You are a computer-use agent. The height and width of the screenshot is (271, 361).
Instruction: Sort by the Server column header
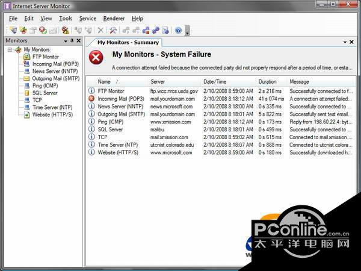pos(174,81)
